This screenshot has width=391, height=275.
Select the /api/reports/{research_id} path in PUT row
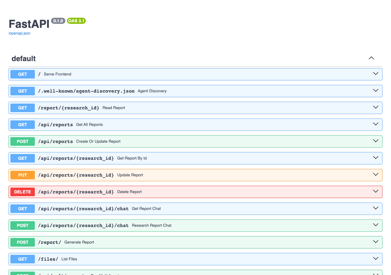pos(76,175)
